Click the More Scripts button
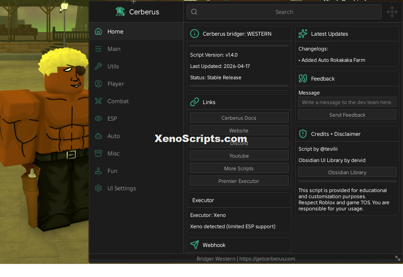 [x=239, y=168]
